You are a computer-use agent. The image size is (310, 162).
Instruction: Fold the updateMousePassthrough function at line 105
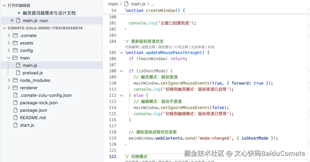point(121,53)
